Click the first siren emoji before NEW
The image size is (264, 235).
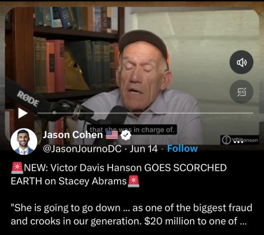[x=17, y=168]
